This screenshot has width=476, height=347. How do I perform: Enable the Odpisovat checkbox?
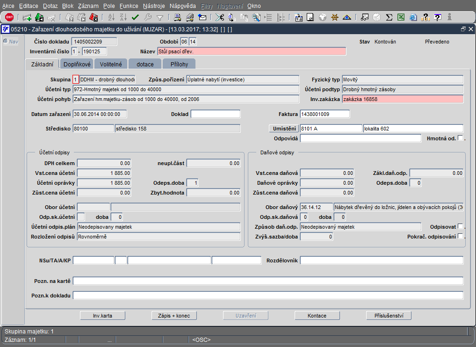coord(461,227)
